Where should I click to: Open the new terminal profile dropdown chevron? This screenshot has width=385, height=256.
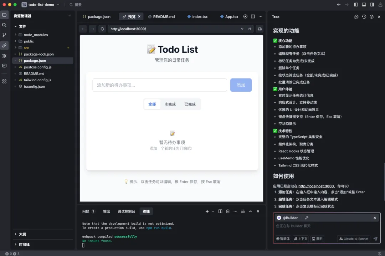[212, 211]
